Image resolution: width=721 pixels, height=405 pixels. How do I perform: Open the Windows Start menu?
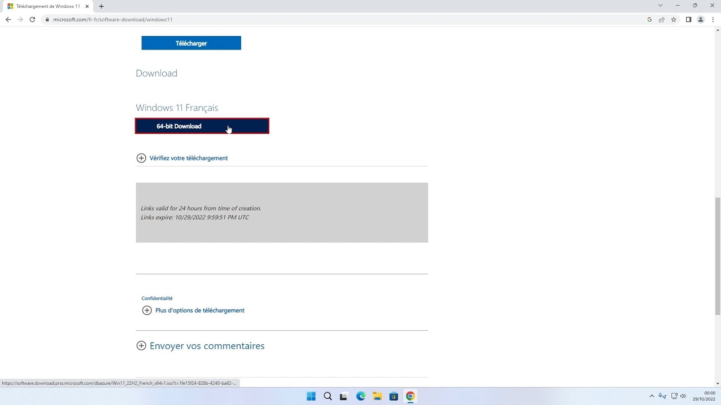click(x=311, y=396)
